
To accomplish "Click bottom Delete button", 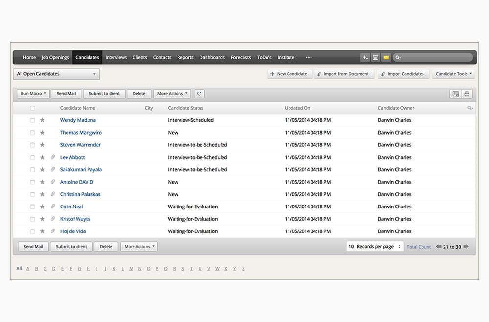I will click(x=106, y=247).
